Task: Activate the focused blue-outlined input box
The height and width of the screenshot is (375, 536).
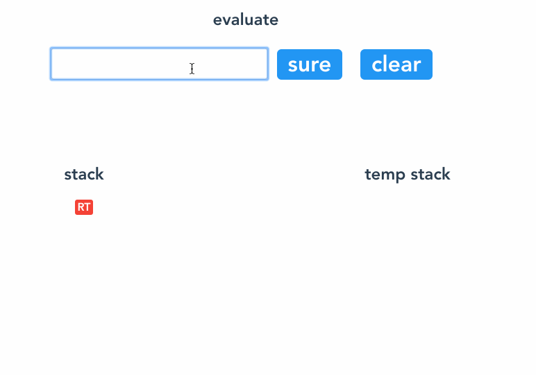Action: coord(159,64)
